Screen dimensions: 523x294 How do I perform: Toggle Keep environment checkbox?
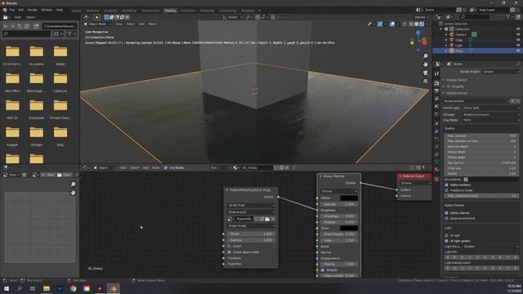[x=447, y=218]
